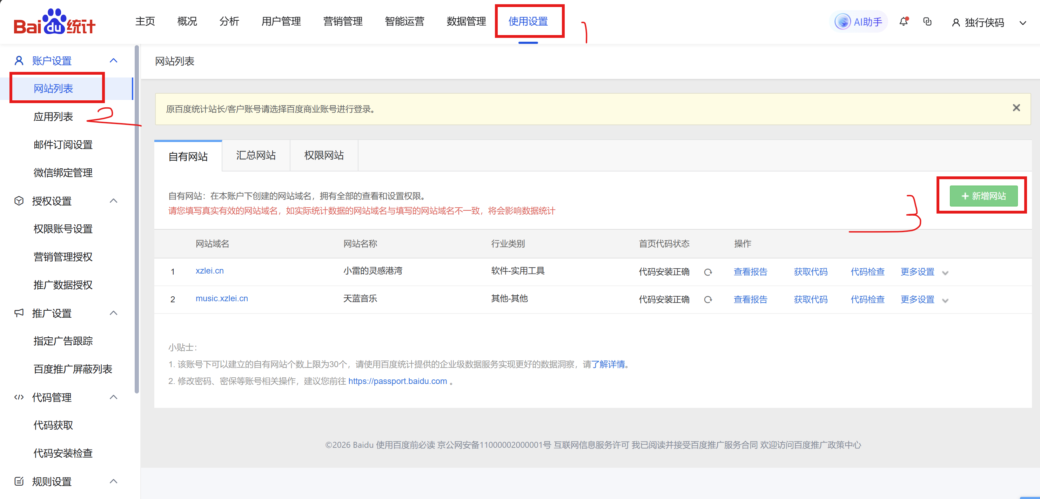This screenshot has width=1040, height=499.
Task: Collapse the 账户设置 sidebar section
Action: point(113,61)
